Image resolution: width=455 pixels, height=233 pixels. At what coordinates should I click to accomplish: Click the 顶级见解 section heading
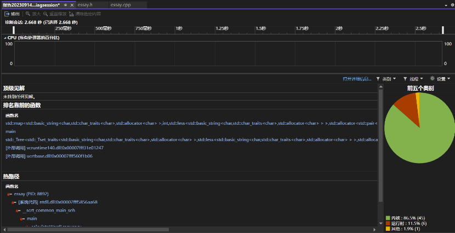pos(14,88)
